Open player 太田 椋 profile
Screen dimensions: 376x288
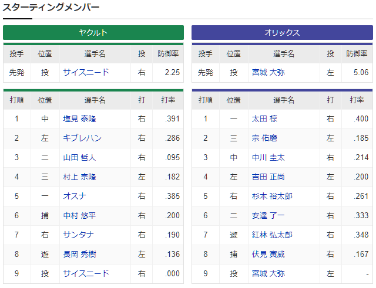pos(264,118)
